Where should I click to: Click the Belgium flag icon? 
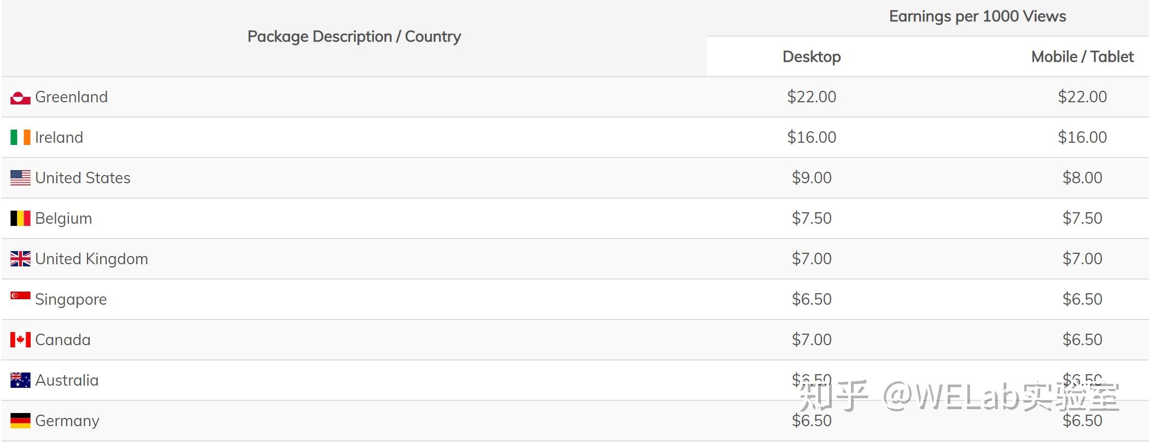tap(20, 218)
